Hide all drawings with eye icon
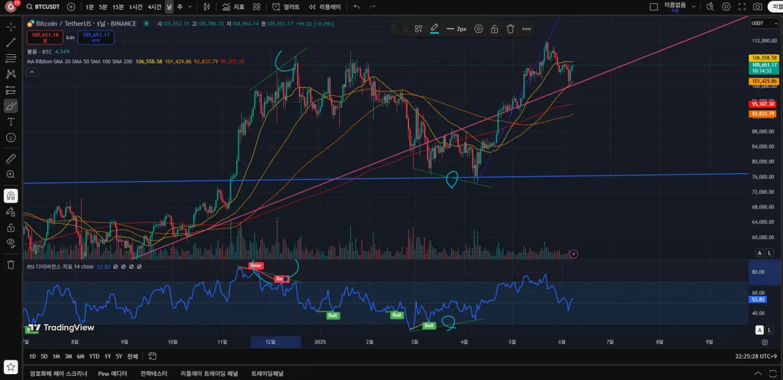The height and width of the screenshot is (380, 783). (10, 243)
